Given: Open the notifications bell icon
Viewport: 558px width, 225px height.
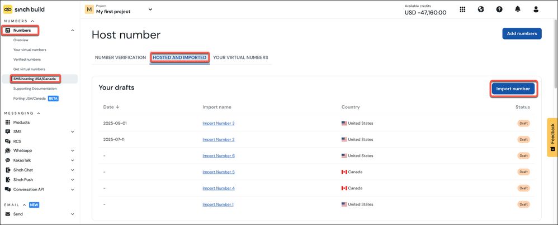Looking at the screenshot, I should pyautogui.click(x=517, y=9).
